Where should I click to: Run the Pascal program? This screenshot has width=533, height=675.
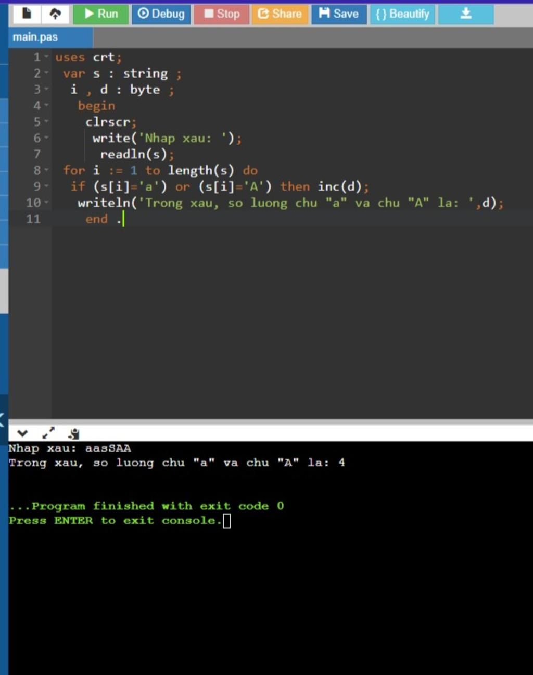pos(100,14)
